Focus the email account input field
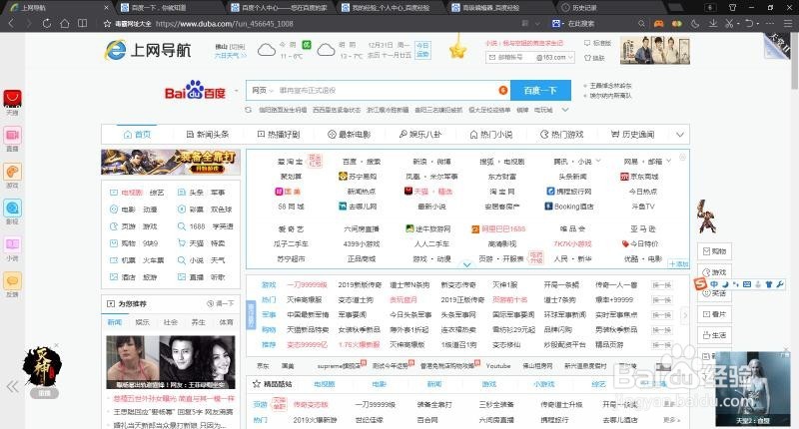Viewport: 799px width, 429px height. (510, 58)
